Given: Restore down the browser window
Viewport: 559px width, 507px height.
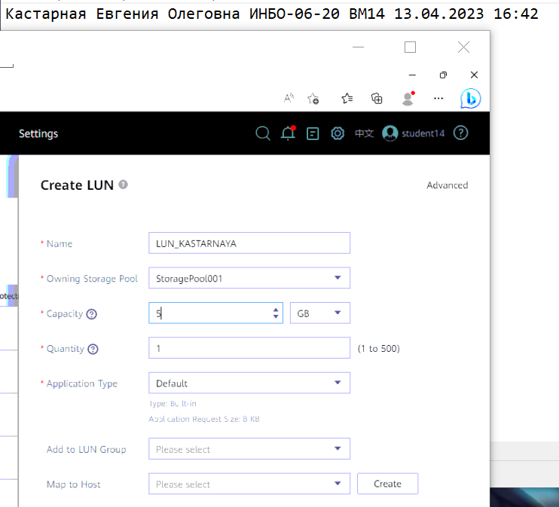Looking at the screenshot, I should 443,75.
